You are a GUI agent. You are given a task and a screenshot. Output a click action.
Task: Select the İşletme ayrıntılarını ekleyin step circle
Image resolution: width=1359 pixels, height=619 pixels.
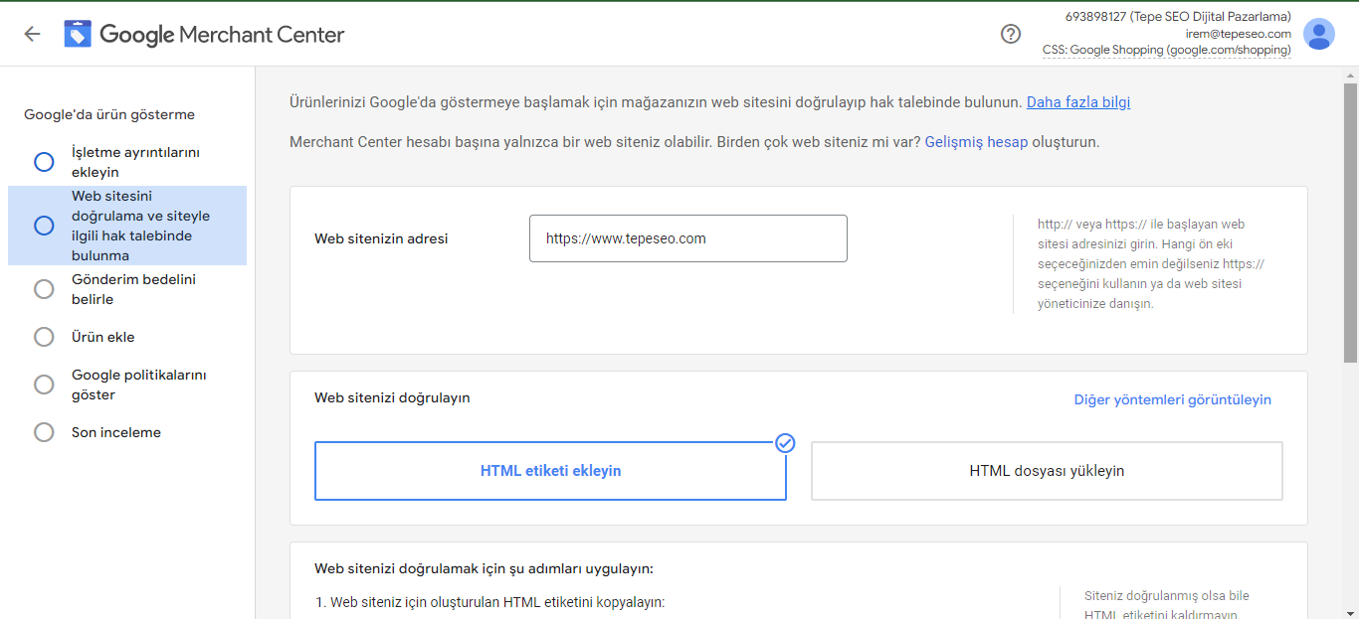tap(44, 162)
